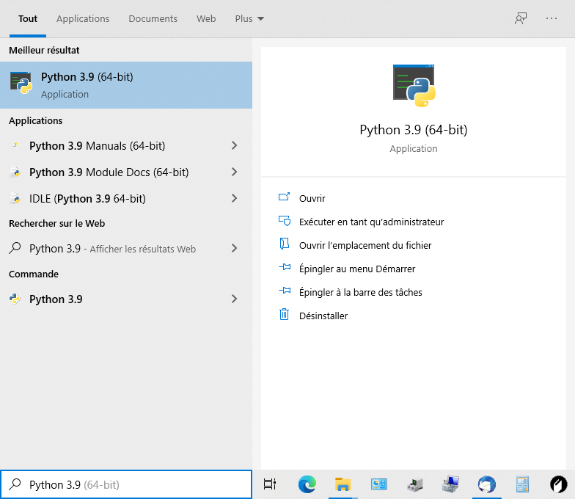Click the administrator shield icon

(285, 220)
